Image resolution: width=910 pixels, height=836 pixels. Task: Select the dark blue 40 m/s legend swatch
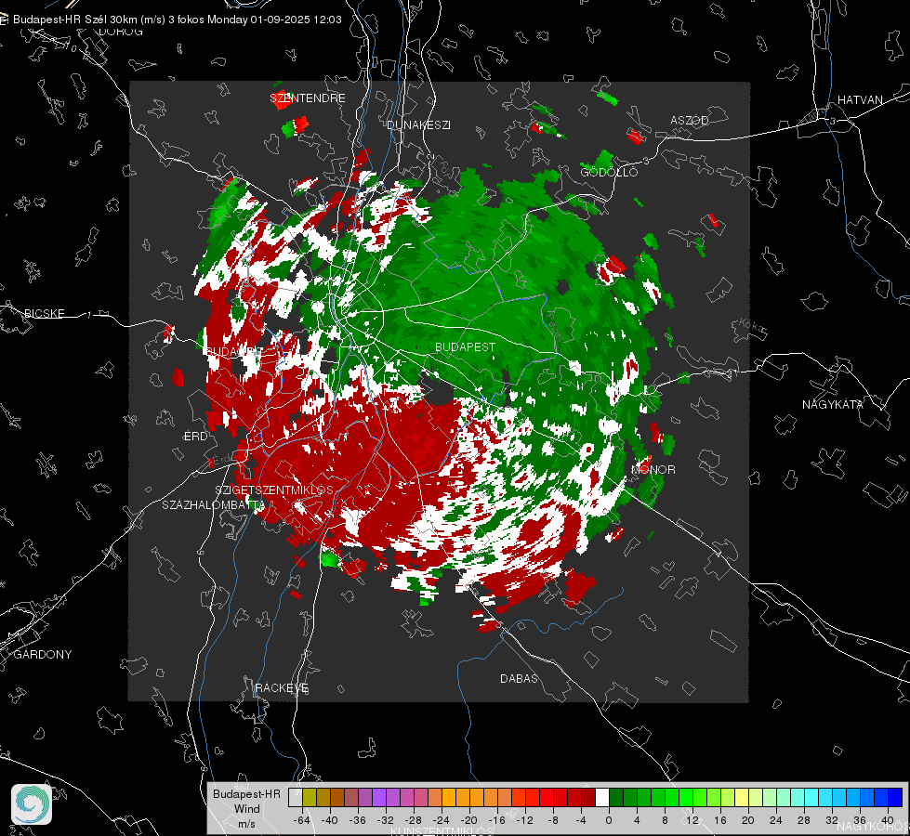coord(895,797)
